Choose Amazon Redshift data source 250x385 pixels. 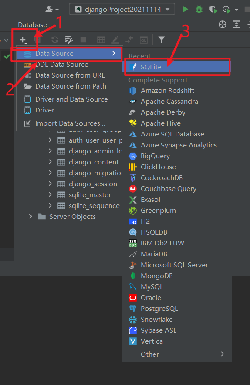point(177,91)
